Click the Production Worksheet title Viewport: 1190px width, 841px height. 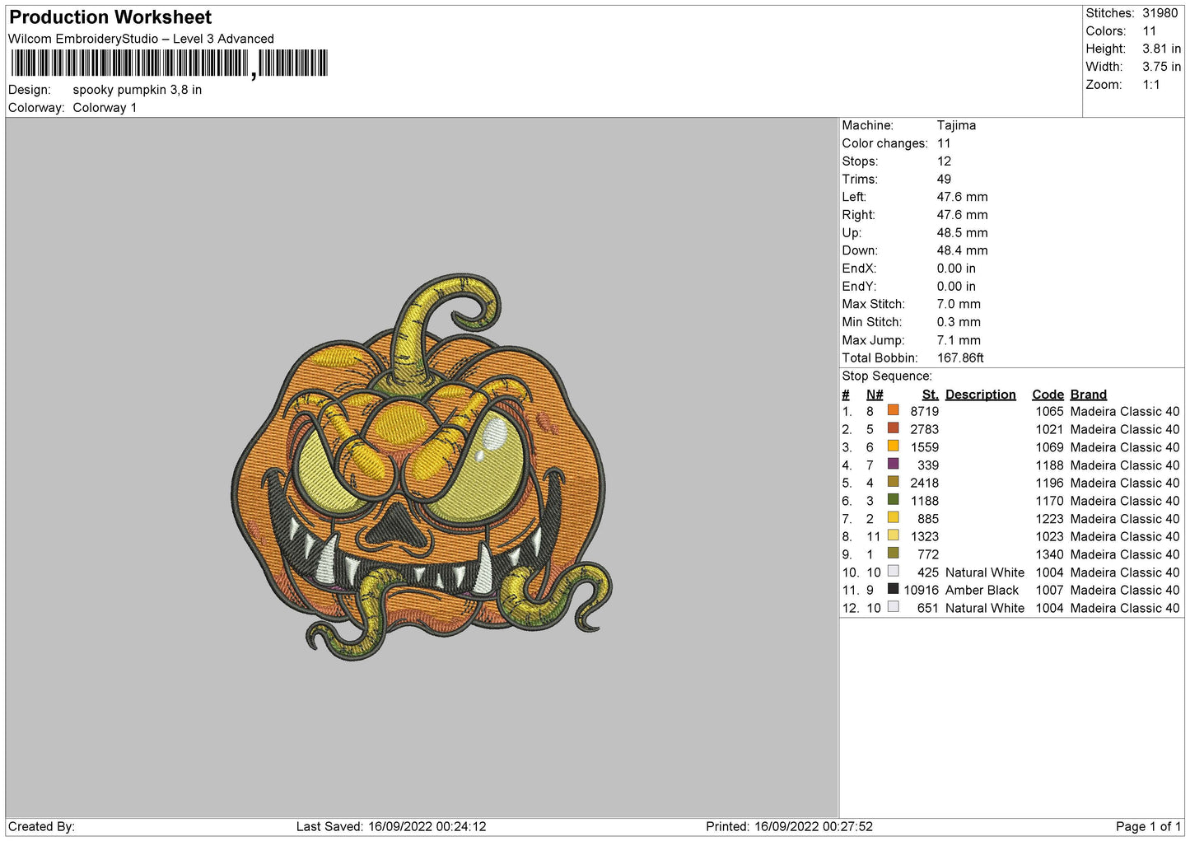pos(110,17)
